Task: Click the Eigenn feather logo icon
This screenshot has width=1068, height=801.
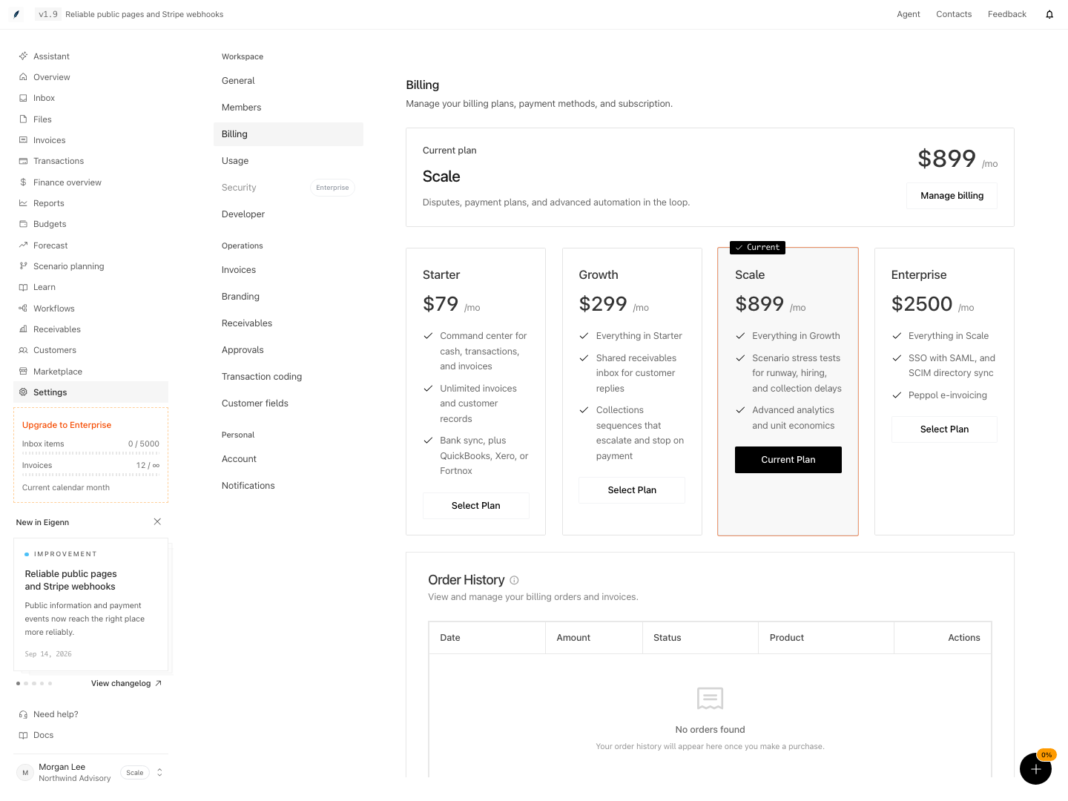Action: [x=16, y=14]
